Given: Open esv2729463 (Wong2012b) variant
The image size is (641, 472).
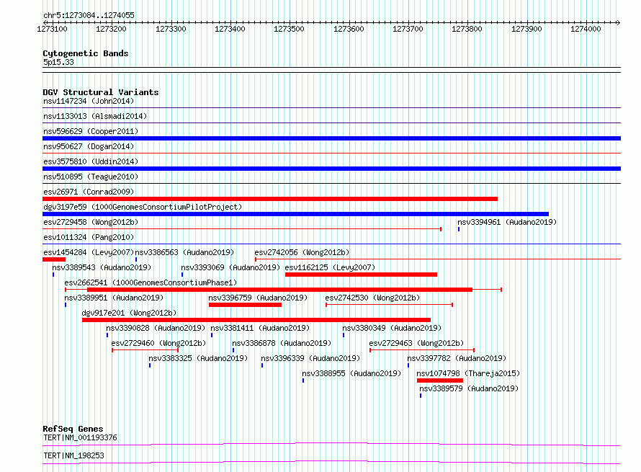Looking at the screenshot, I should click(416, 343).
